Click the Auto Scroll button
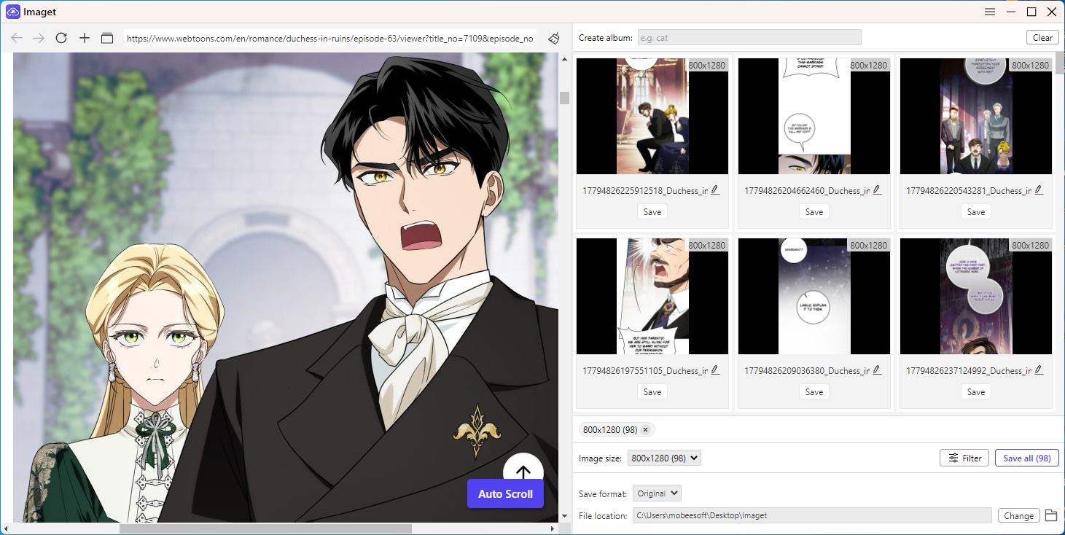Viewport: 1065px width, 535px height. pos(505,493)
